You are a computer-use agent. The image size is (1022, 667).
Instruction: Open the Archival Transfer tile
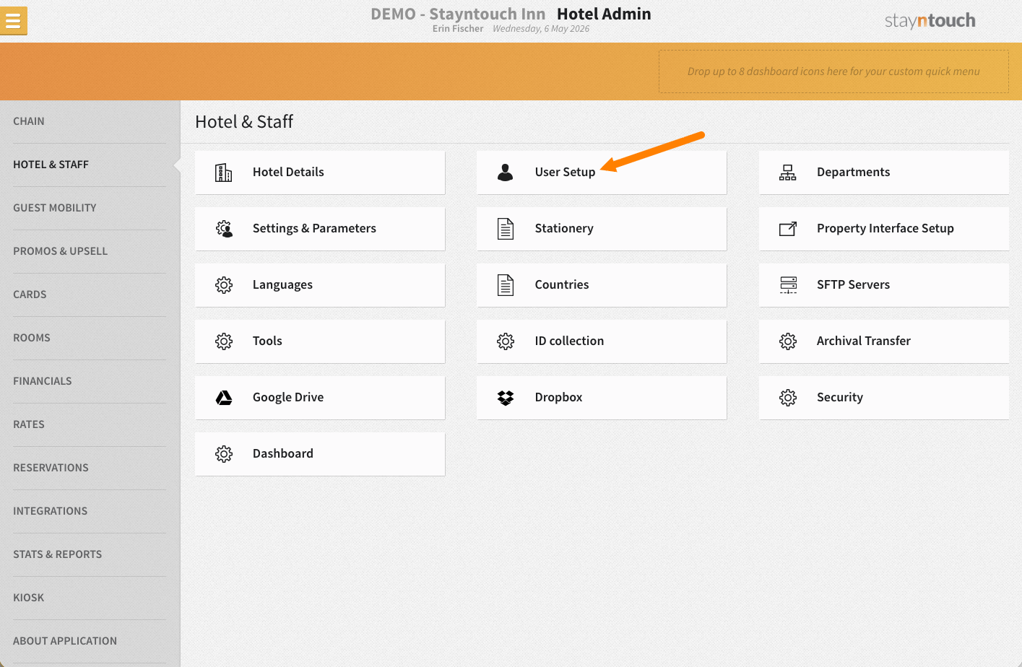(883, 341)
